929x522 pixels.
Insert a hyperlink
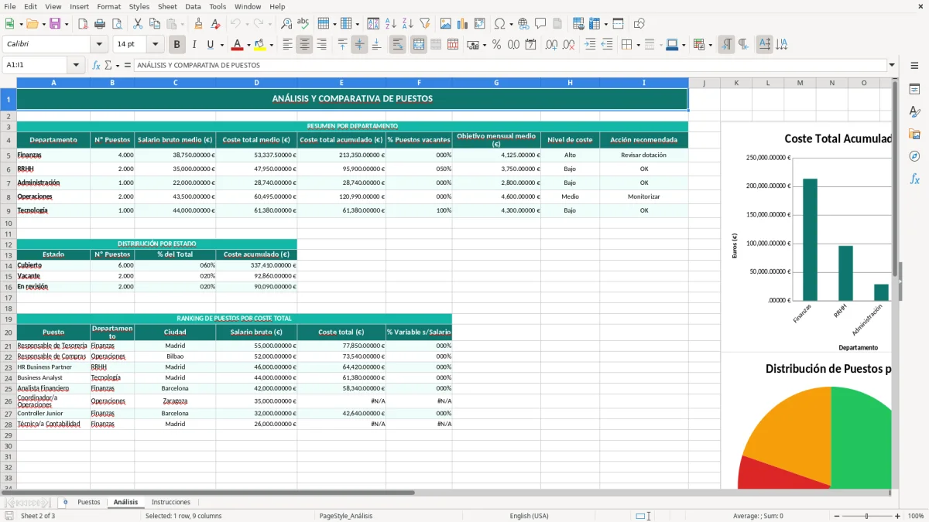coord(523,24)
